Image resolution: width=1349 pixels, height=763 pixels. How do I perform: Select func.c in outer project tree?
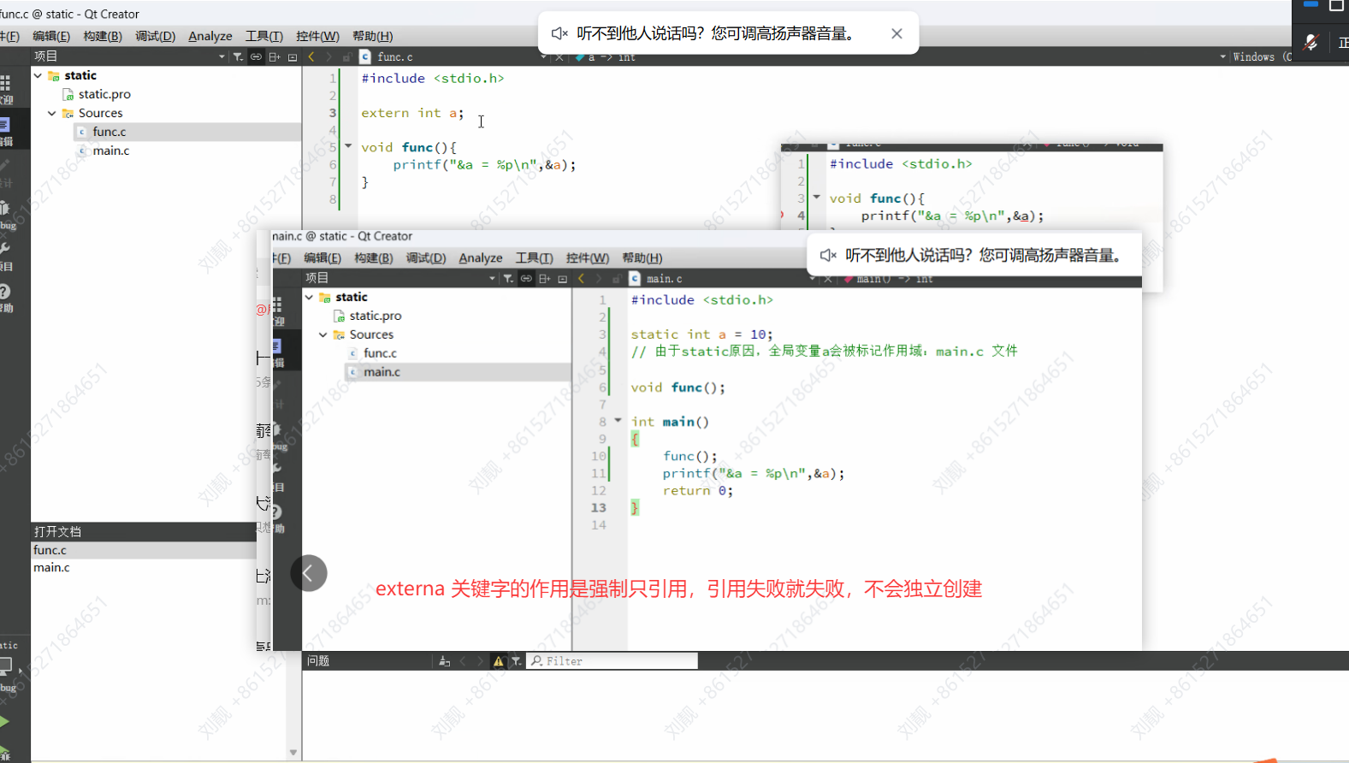[109, 132]
